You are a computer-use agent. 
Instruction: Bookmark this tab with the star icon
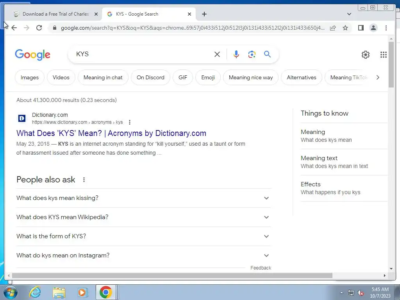tap(345, 28)
